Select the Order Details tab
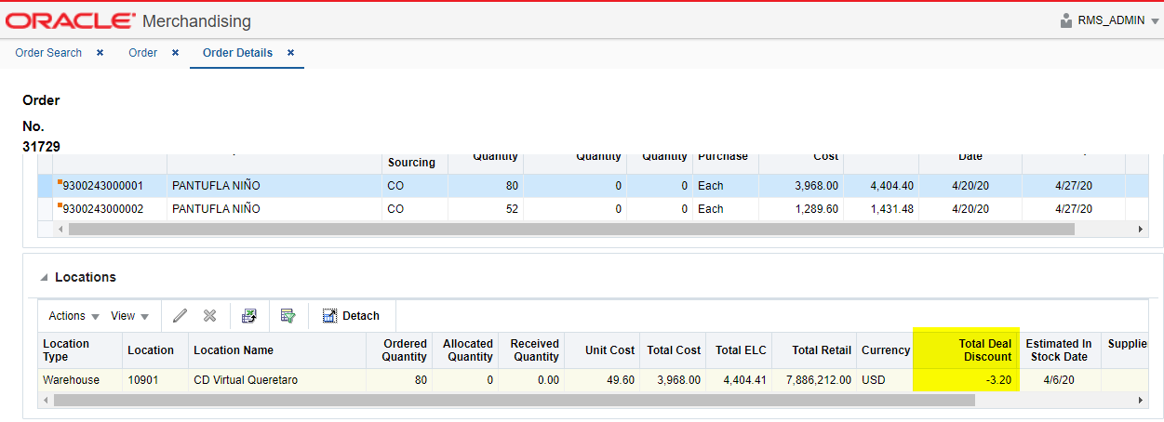The height and width of the screenshot is (422, 1164). click(x=237, y=53)
